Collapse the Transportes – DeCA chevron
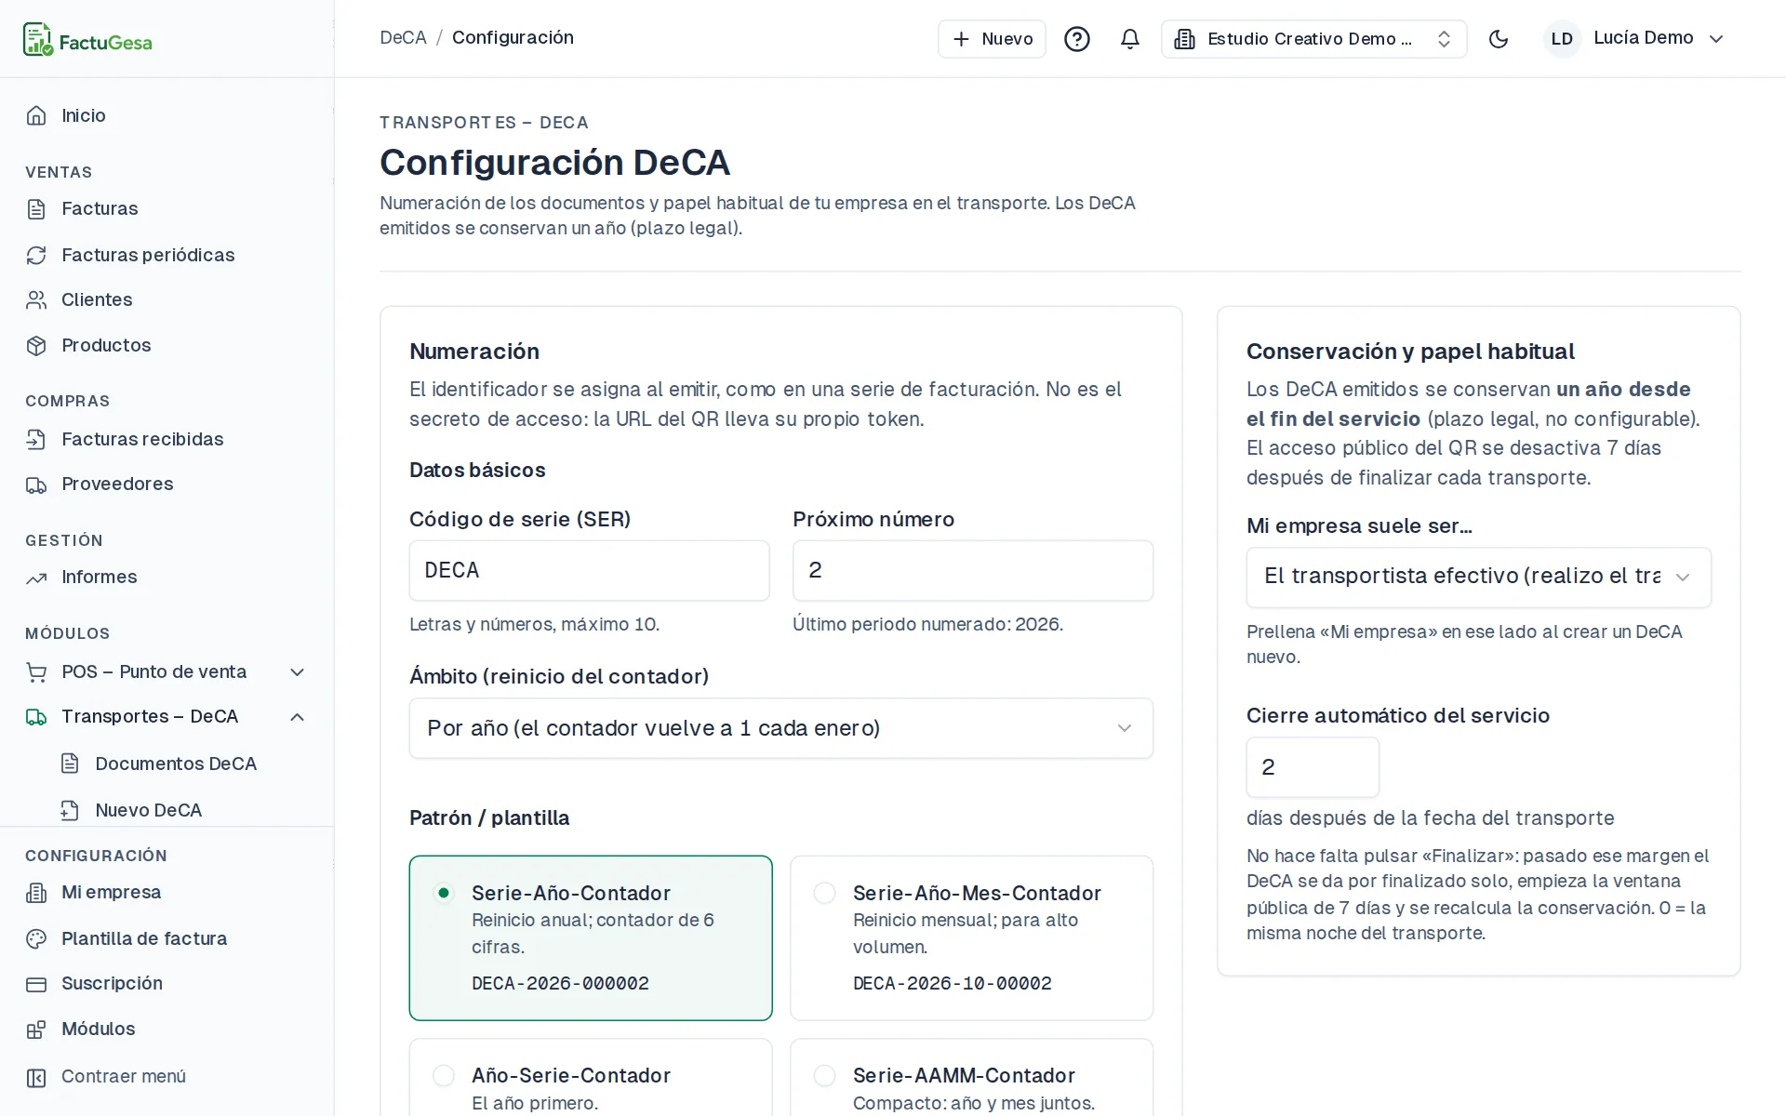Screen dimensions: 1786x1116 [x=298, y=716]
